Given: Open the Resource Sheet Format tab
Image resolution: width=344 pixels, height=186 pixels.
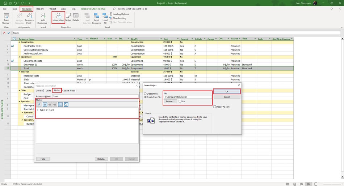Looking at the screenshot, I should (93, 9).
